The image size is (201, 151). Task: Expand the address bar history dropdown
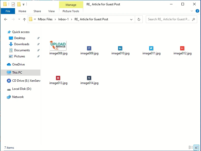tap(131, 20)
